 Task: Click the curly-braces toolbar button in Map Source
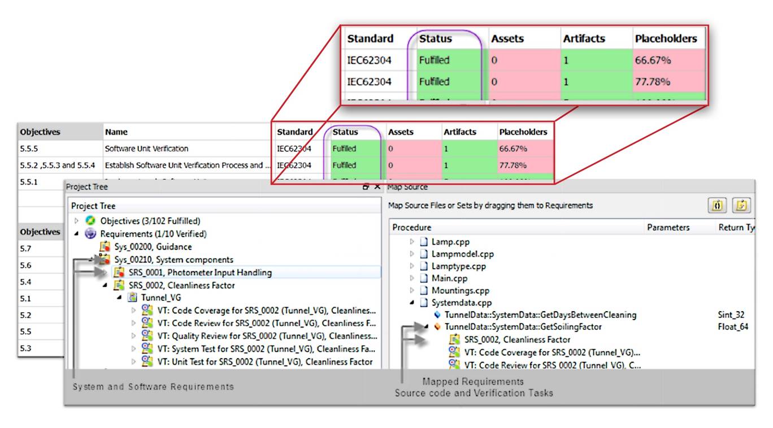click(x=717, y=206)
